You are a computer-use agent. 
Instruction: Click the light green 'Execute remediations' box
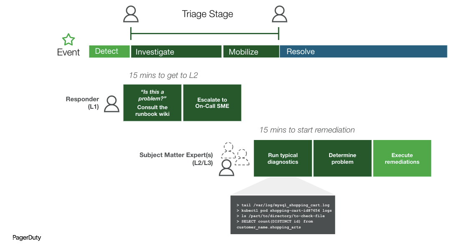point(402,158)
